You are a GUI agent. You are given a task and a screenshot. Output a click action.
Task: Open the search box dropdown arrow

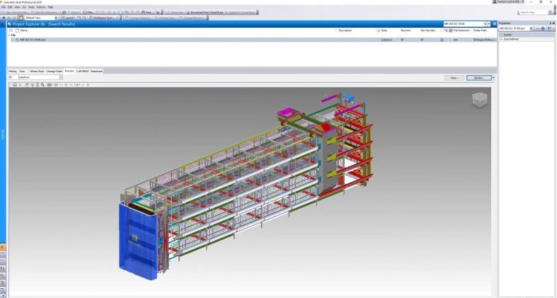pyautogui.click(x=489, y=24)
